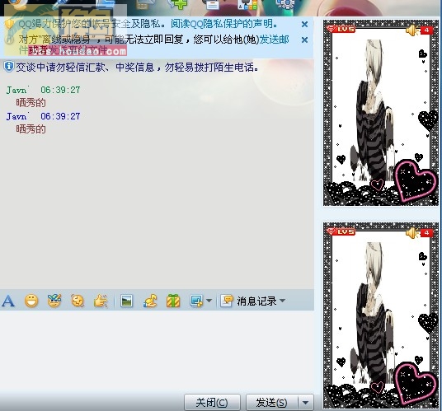
Task: Click the 关闭(C) button
Action: (x=212, y=403)
